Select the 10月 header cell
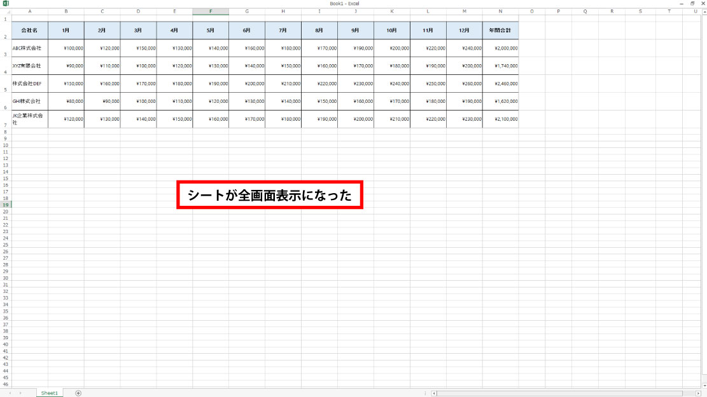The image size is (707, 397). [392, 30]
